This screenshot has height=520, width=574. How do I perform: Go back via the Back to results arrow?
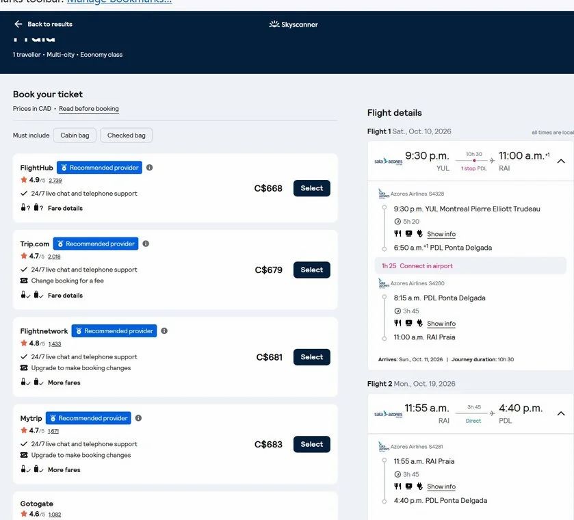point(18,24)
